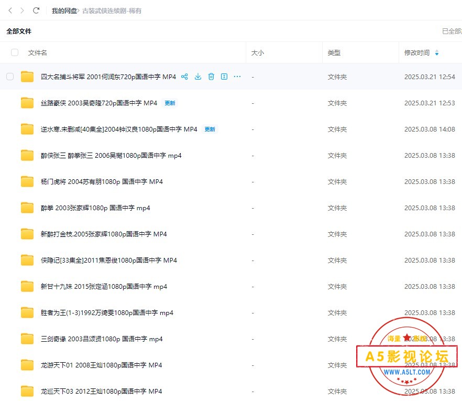Click date 2025.03.21 12:53
462x401 pixels.
click(430, 103)
